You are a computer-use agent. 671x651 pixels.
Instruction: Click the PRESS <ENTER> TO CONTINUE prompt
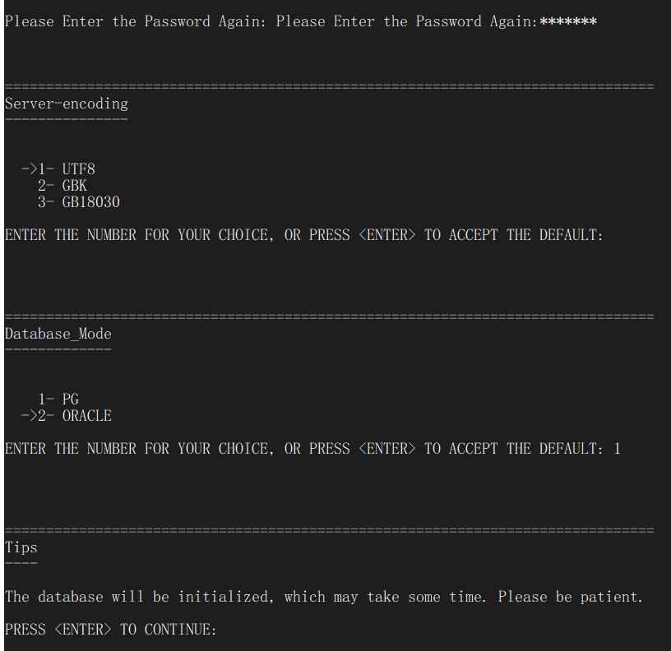110,630
